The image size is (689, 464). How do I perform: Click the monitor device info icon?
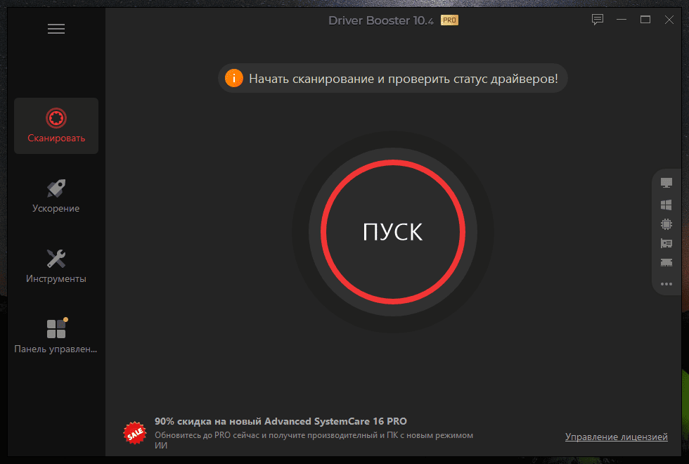coord(667,183)
